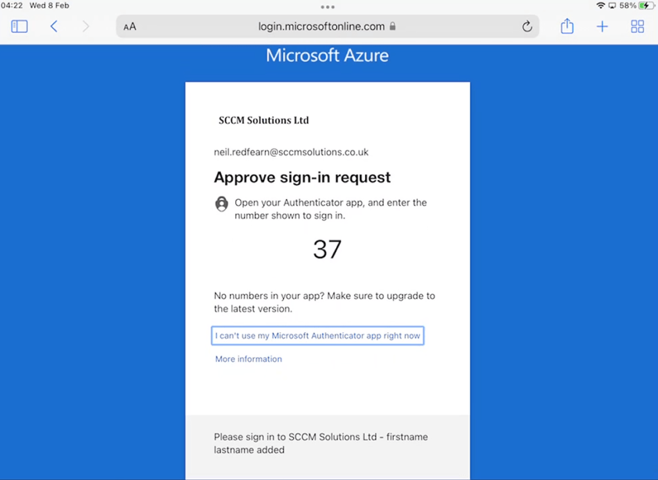Tap the Microsoft Azure heading
The width and height of the screenshot is (658, 480).
(327, 55)
